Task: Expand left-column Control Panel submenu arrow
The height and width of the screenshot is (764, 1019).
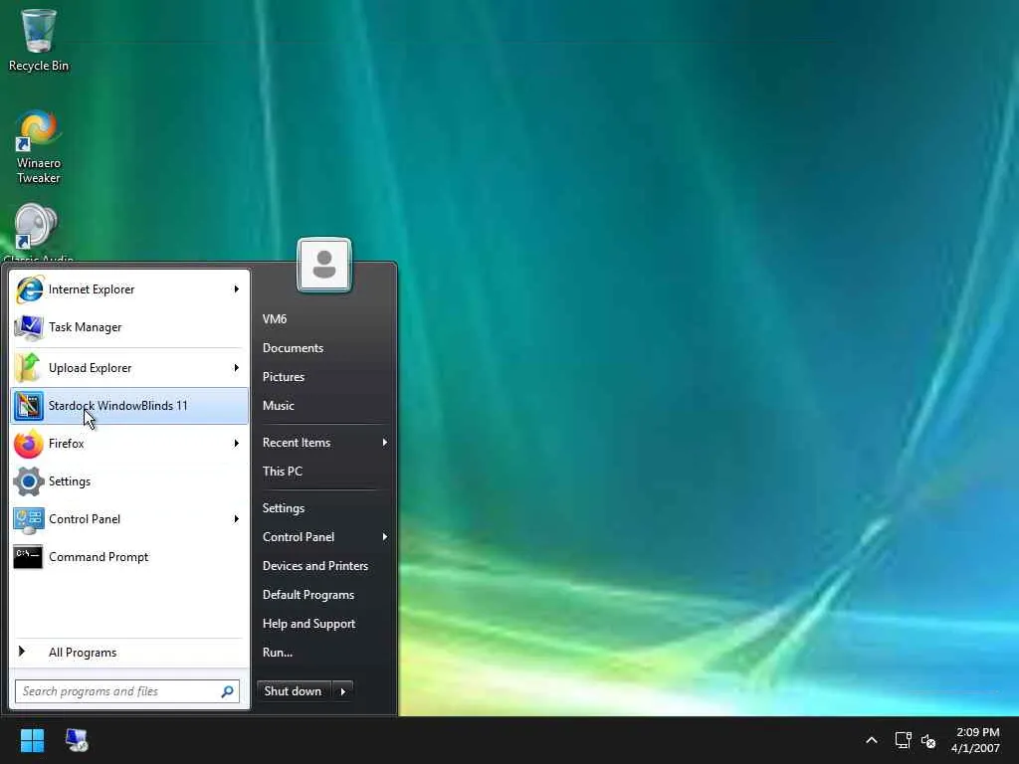Action: tap(237, 519)
